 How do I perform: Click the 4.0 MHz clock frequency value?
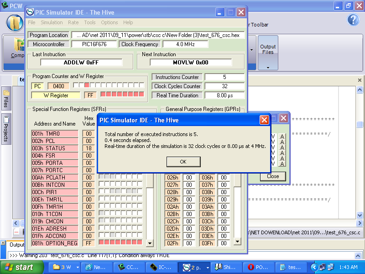tap(186, 44)
